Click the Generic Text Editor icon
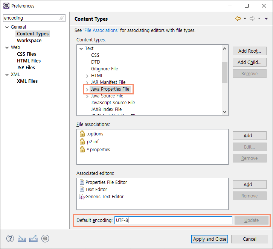Image resolution: width=273 pixels, height=249 pixels. [x=82, y=196]
